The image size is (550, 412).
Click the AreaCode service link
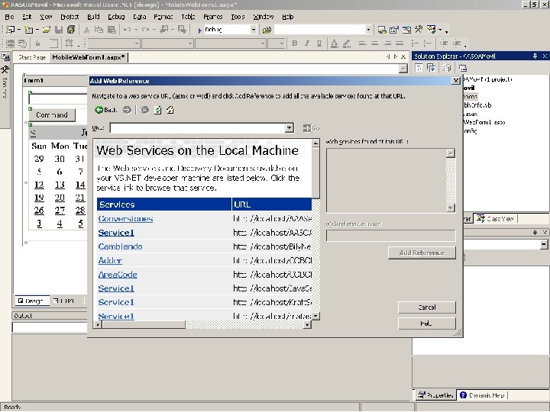click(118, 275)
